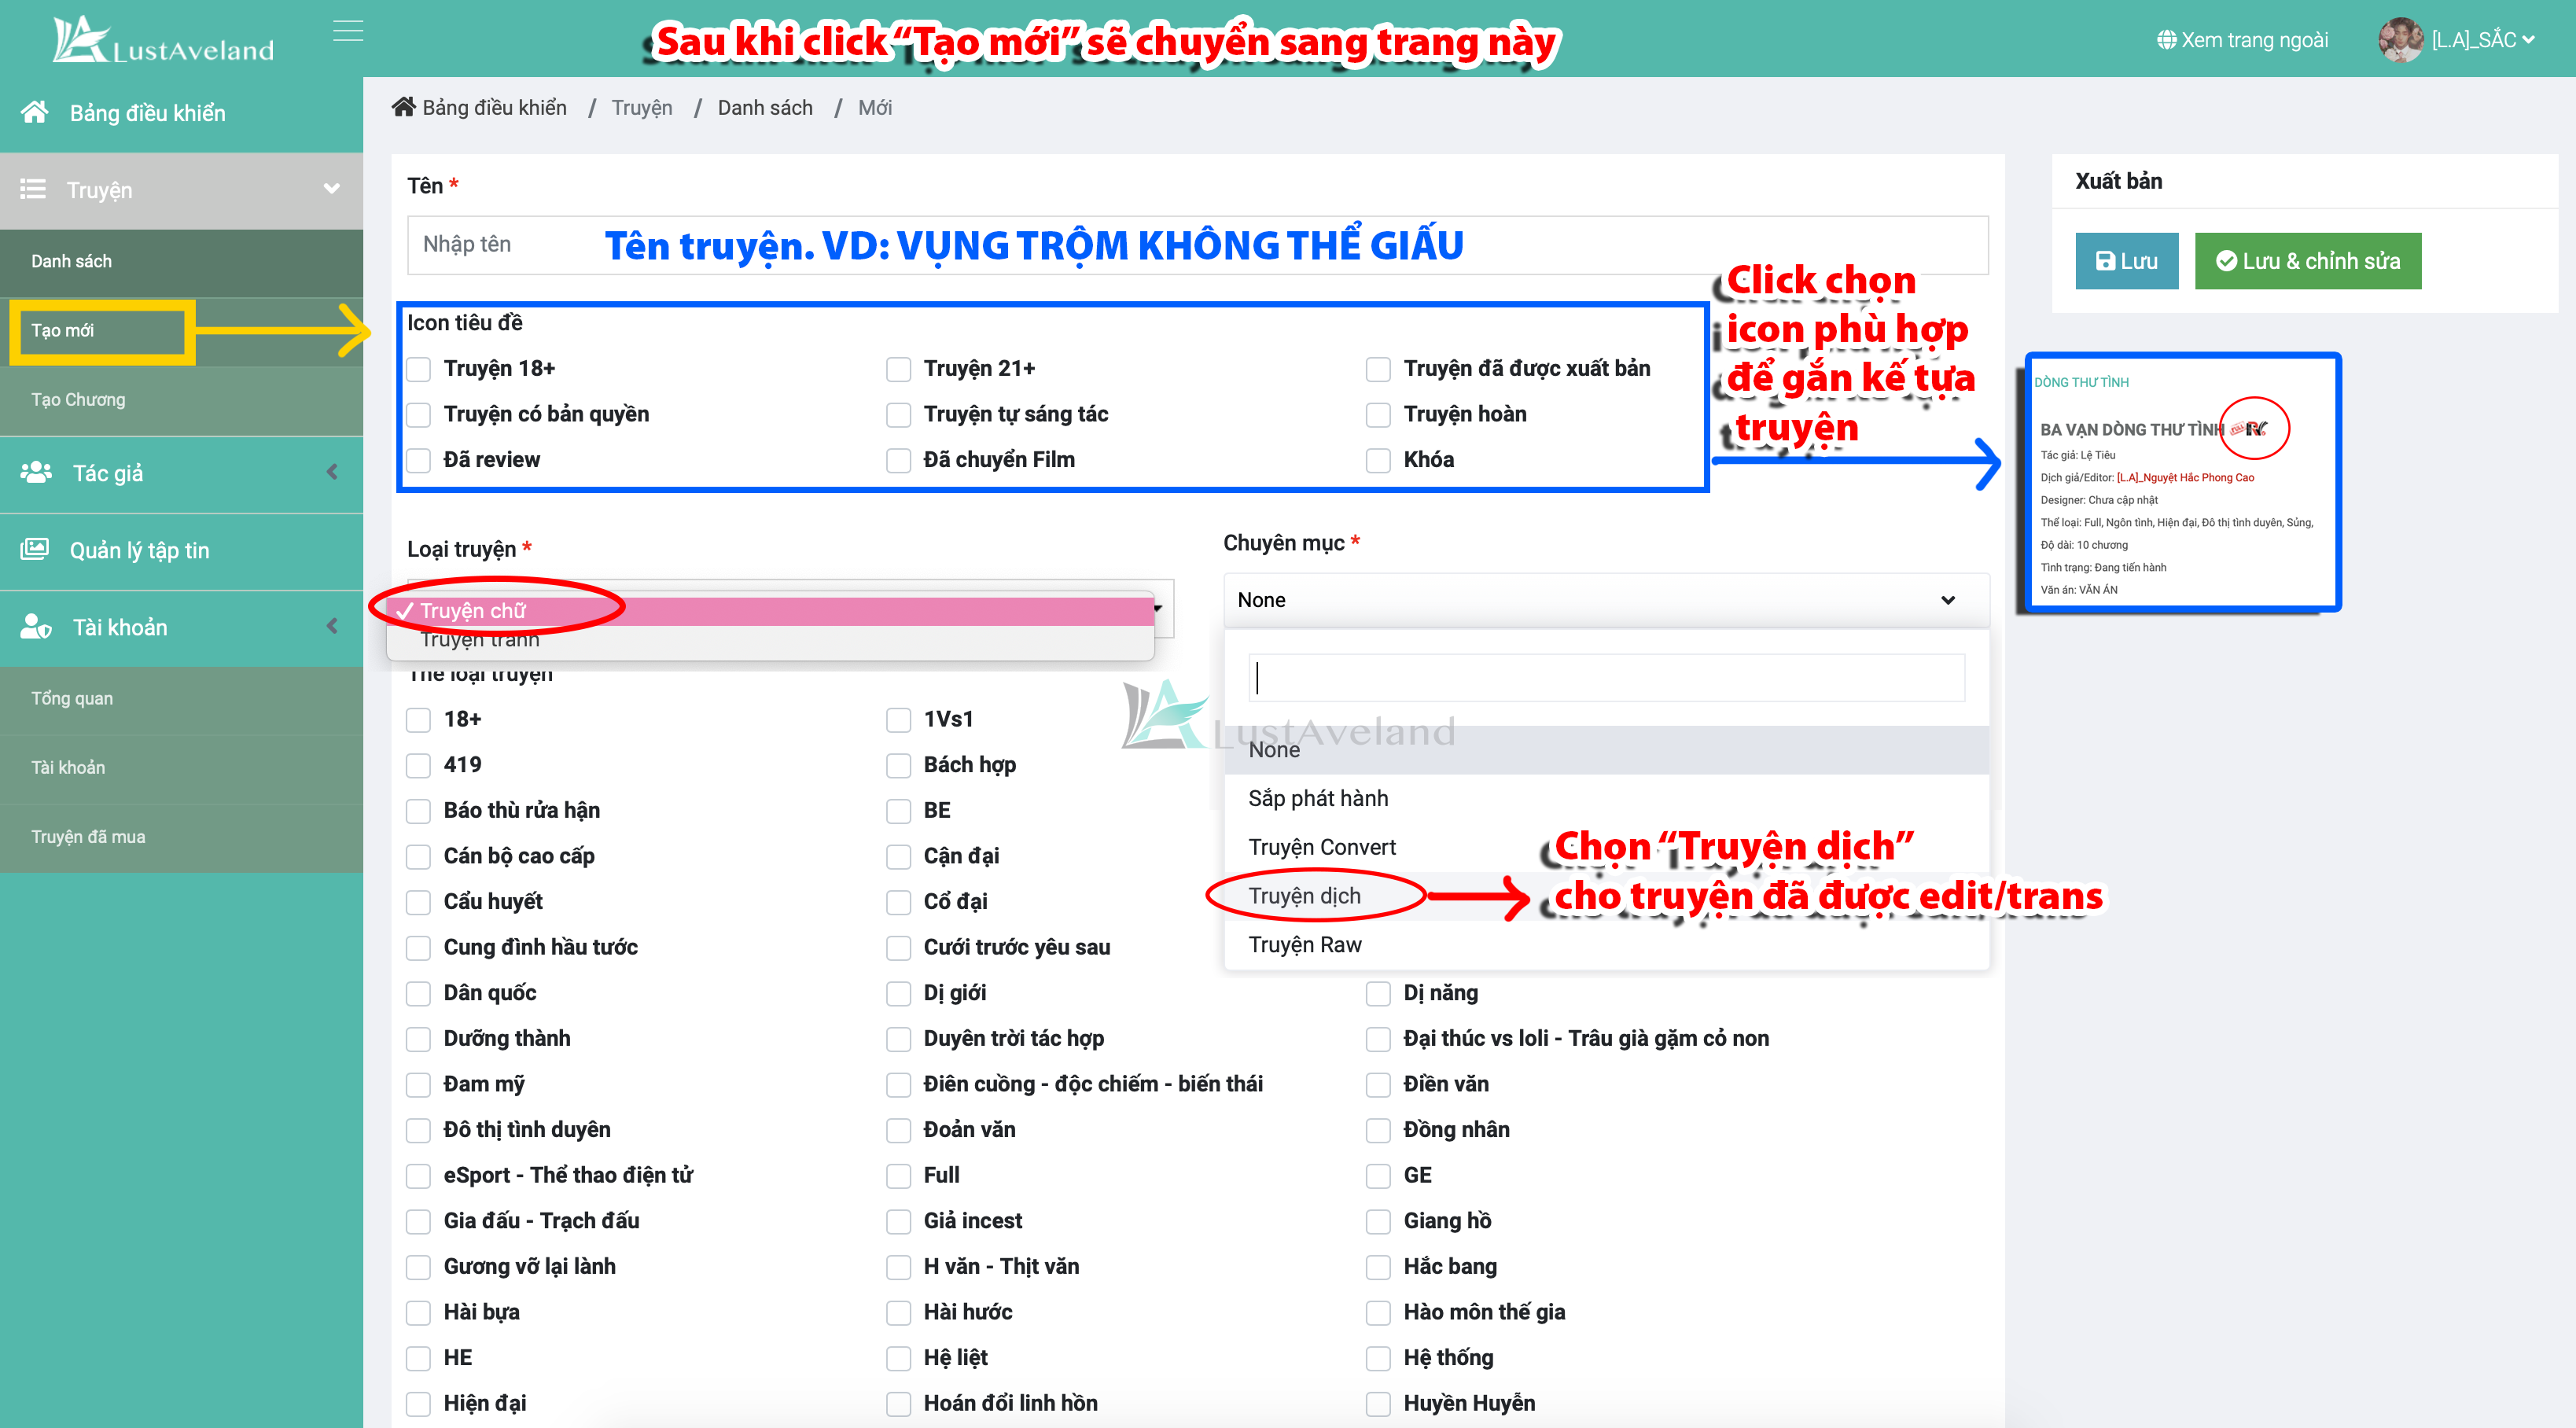Click the Nhập tên name input field
The image size is (2576, 1428).
(x=1197, y=245)
